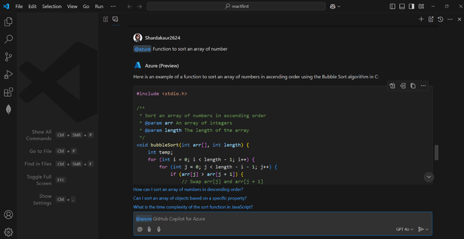Click the @azure tag in user message

click(142, 49)
